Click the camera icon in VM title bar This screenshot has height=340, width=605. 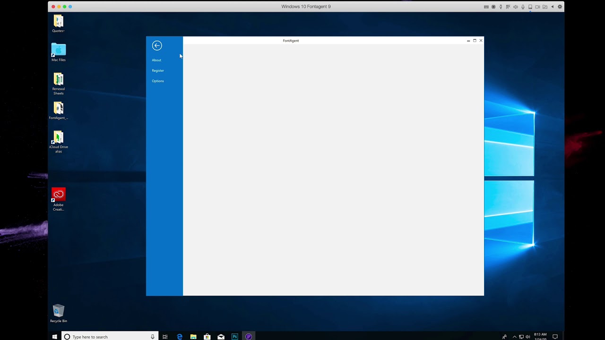(x=537, y=7)
